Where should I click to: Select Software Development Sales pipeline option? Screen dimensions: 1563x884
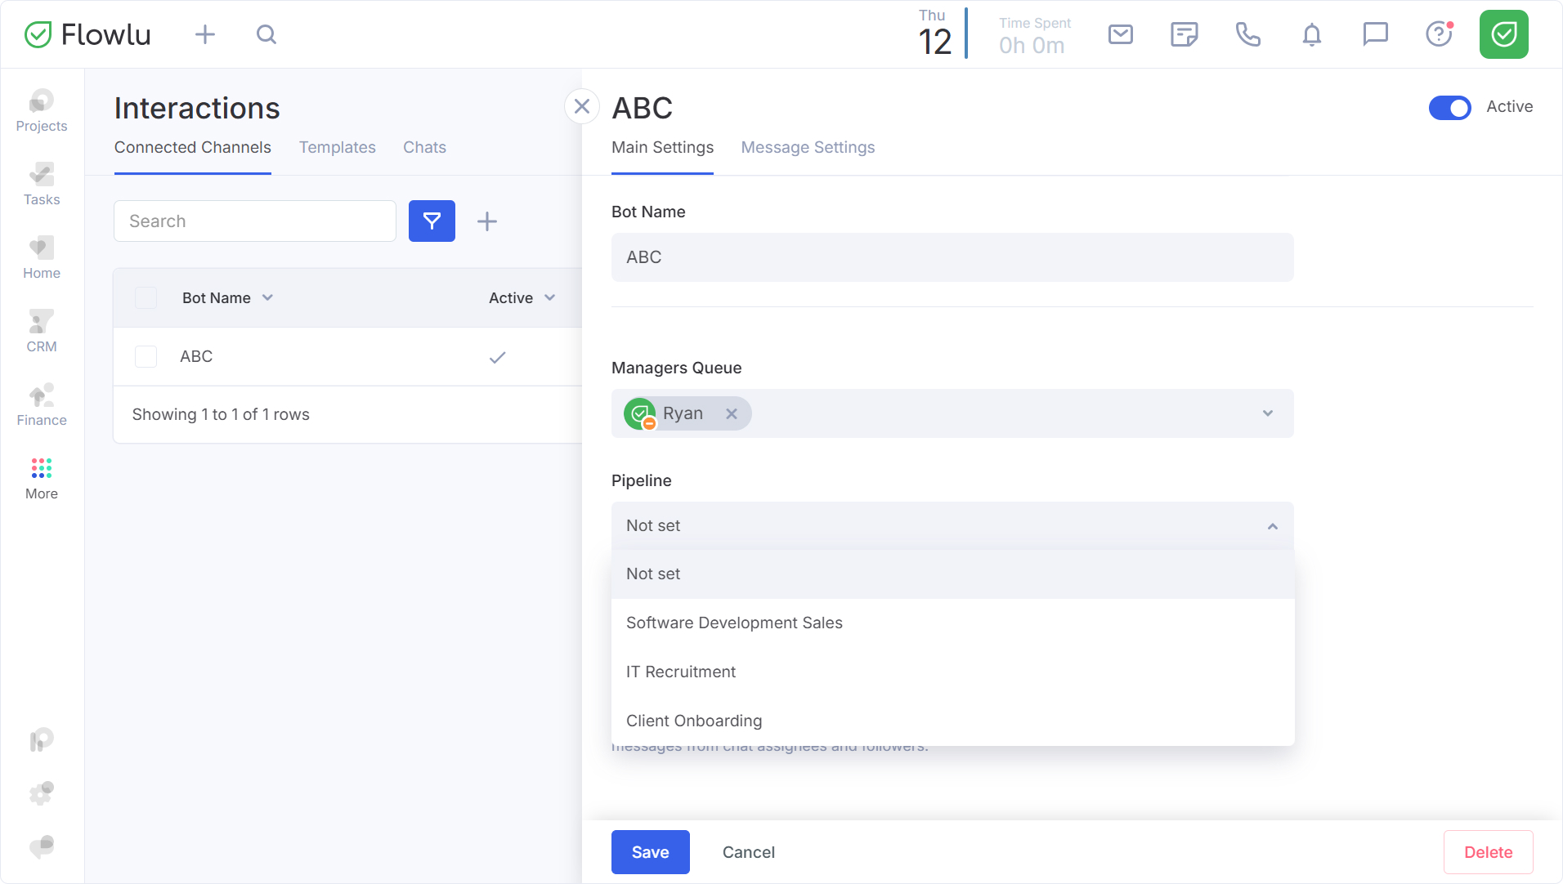pyautogui.click(x=734, y=623)
